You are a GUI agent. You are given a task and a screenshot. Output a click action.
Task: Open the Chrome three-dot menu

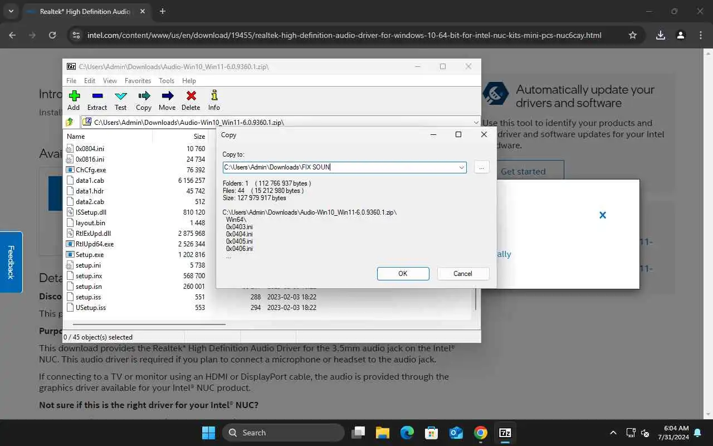pos(700,35)
